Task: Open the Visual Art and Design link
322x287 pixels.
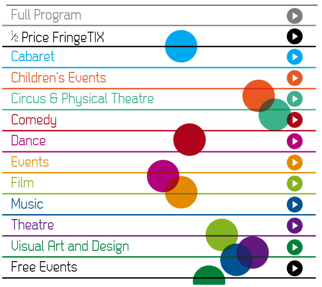Action: tap(70, 246)
